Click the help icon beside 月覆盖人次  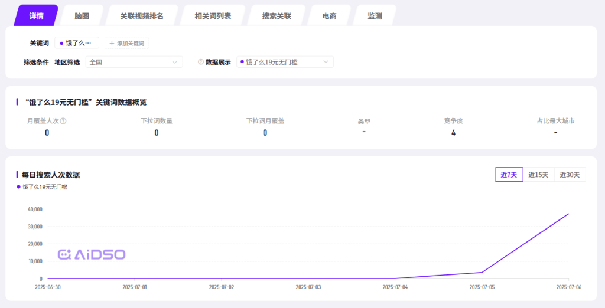click(x=63, y=120)
